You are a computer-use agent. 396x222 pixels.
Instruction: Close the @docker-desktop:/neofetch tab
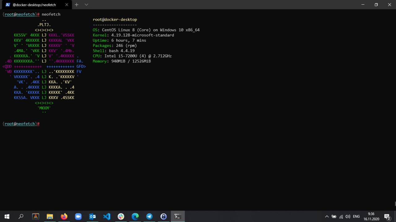[67, 5]
